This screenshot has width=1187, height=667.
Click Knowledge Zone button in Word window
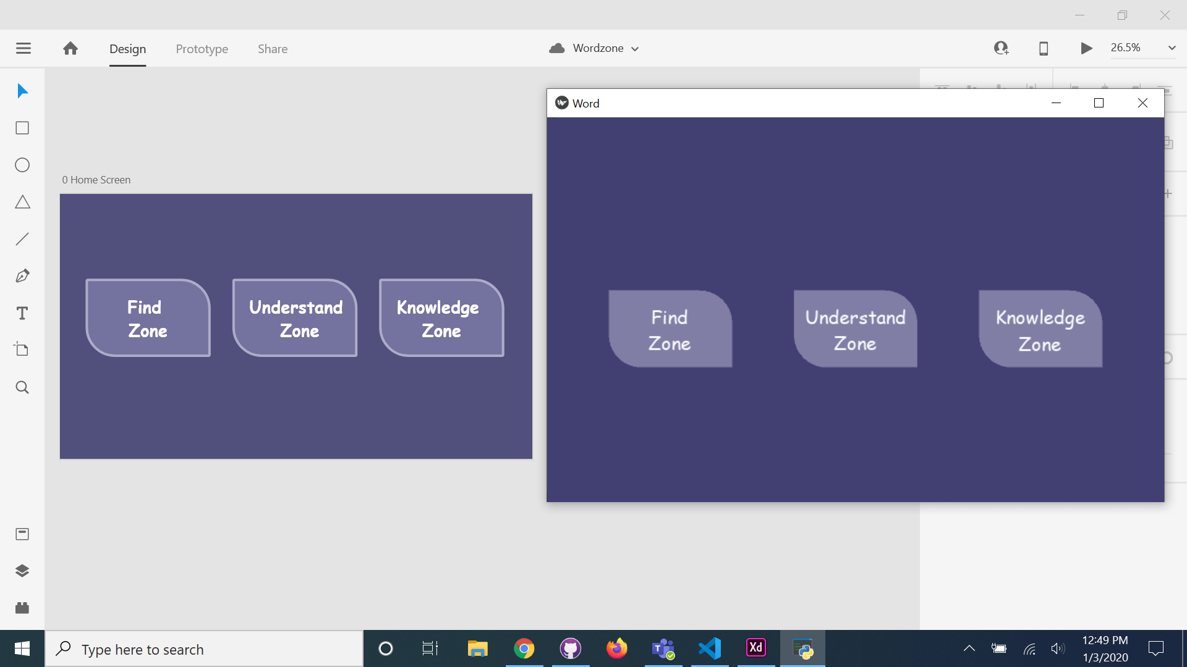coord(1040,329)
